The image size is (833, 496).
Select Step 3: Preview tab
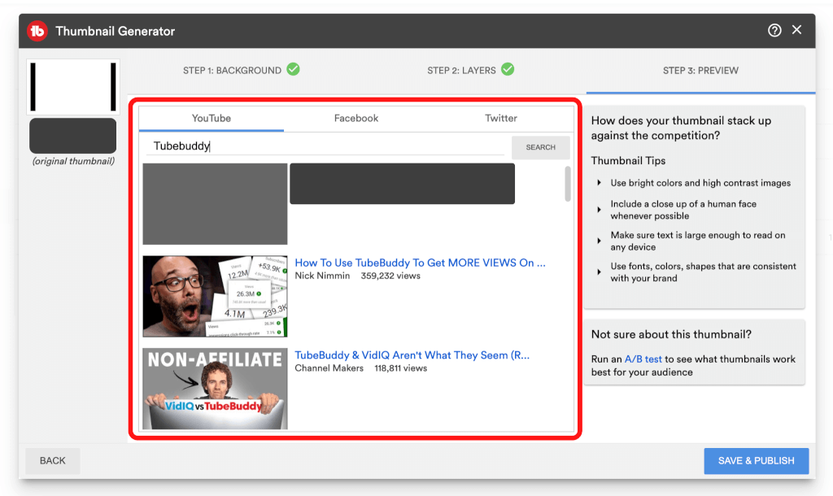pos(700,71)
